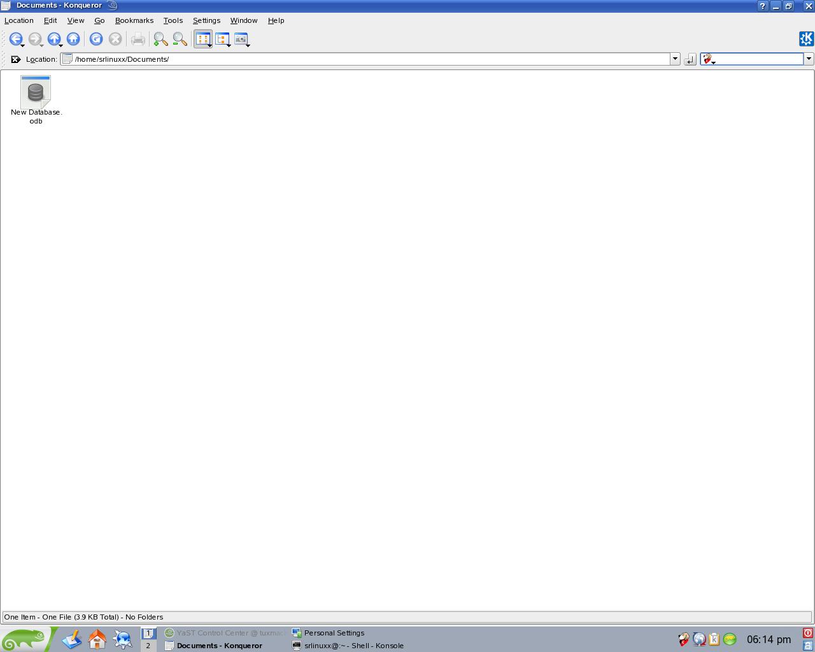
Task: Switch to virtual desktop 2 in pager
Action: click(x=148, y=646)
